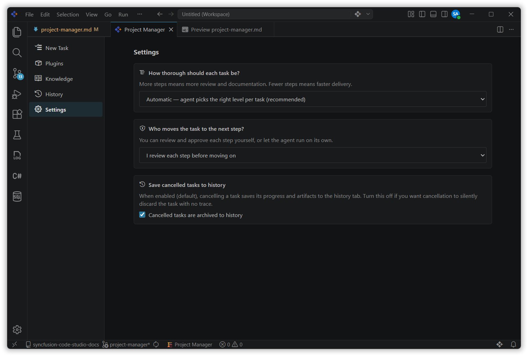Toggle the secondary side bar
Viewport: 528px width, 356px height.
(444, 14)
